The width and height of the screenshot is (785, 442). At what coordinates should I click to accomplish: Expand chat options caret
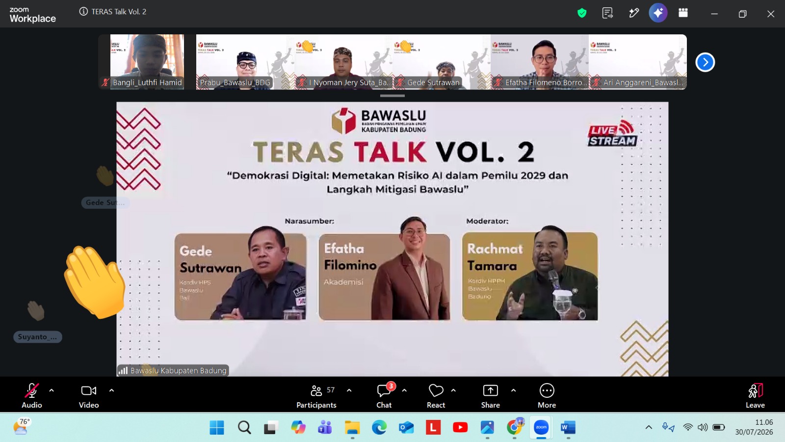[404, 390]
